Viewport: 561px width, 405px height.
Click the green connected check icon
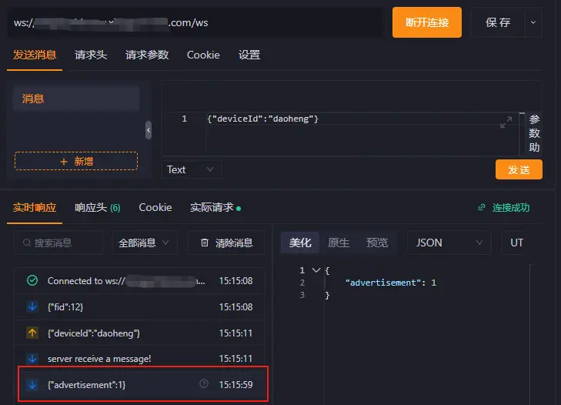click(x=32, y=280)
